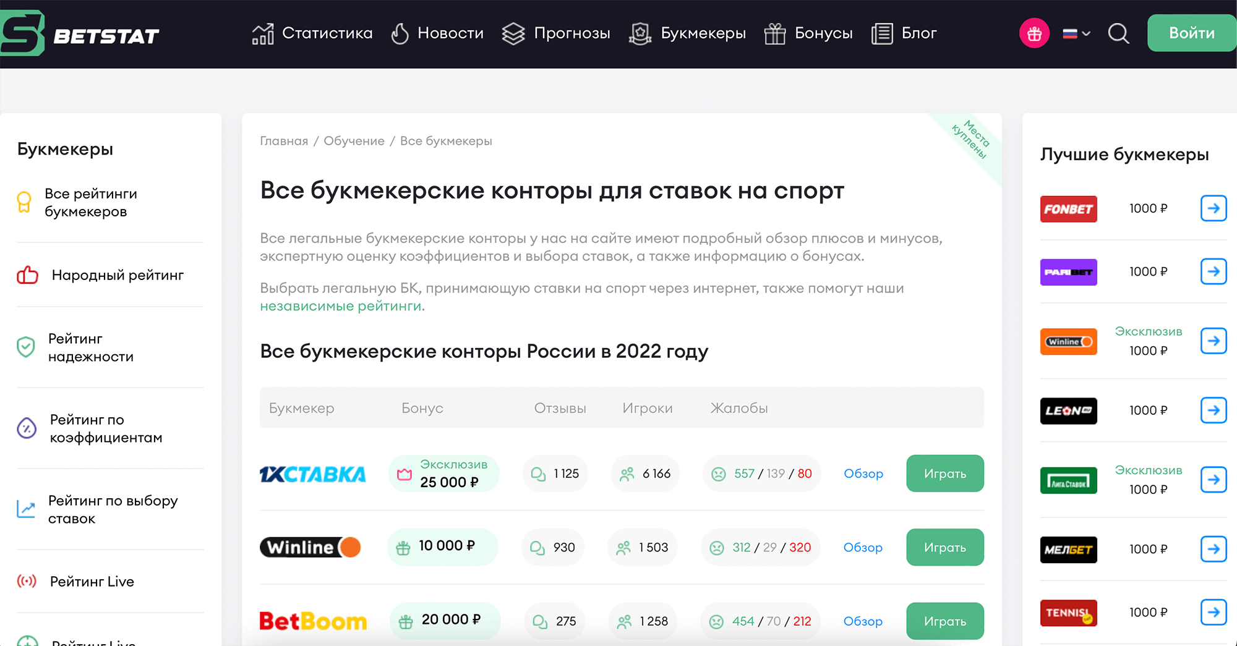Click the arrow button next to Лига Ставок
This screenshot has width=1237, height=646.
tap(1213, 480)
